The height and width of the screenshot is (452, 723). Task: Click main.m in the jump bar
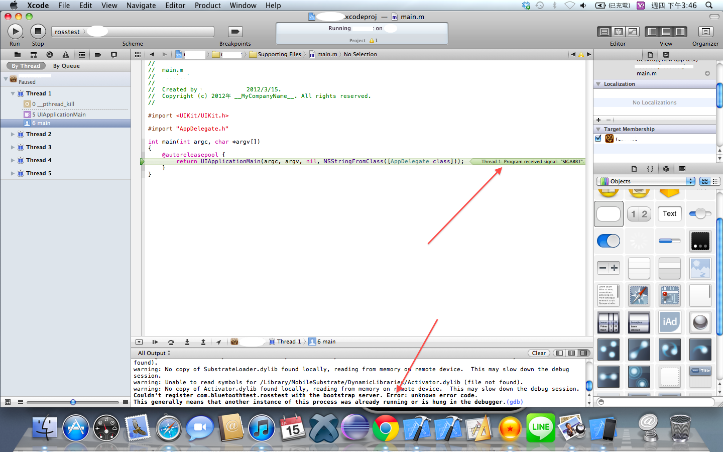pos(323,54)
